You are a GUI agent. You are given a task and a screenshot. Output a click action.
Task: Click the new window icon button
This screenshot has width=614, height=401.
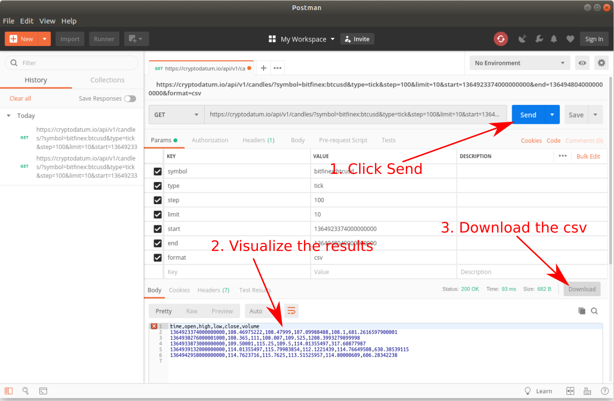pos(132,39)
